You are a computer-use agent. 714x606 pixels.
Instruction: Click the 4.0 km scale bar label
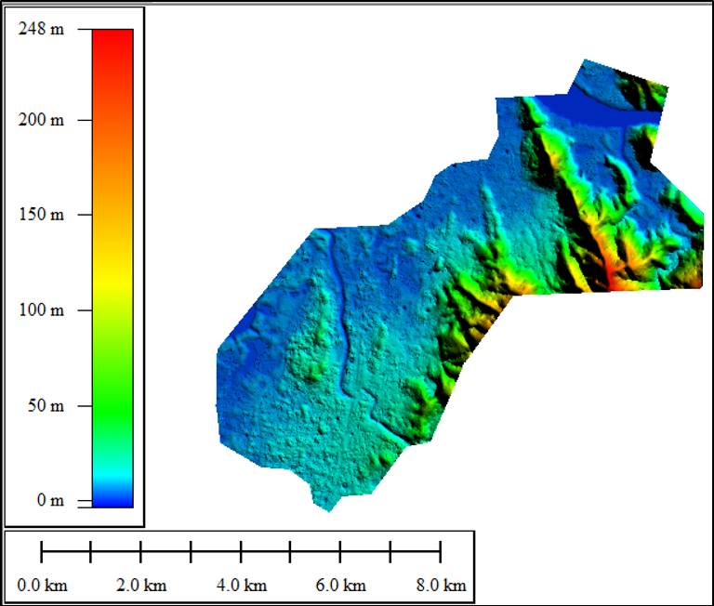(241, 586)
